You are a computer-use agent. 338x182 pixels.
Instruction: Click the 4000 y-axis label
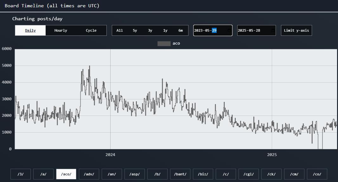pos(7,82)
